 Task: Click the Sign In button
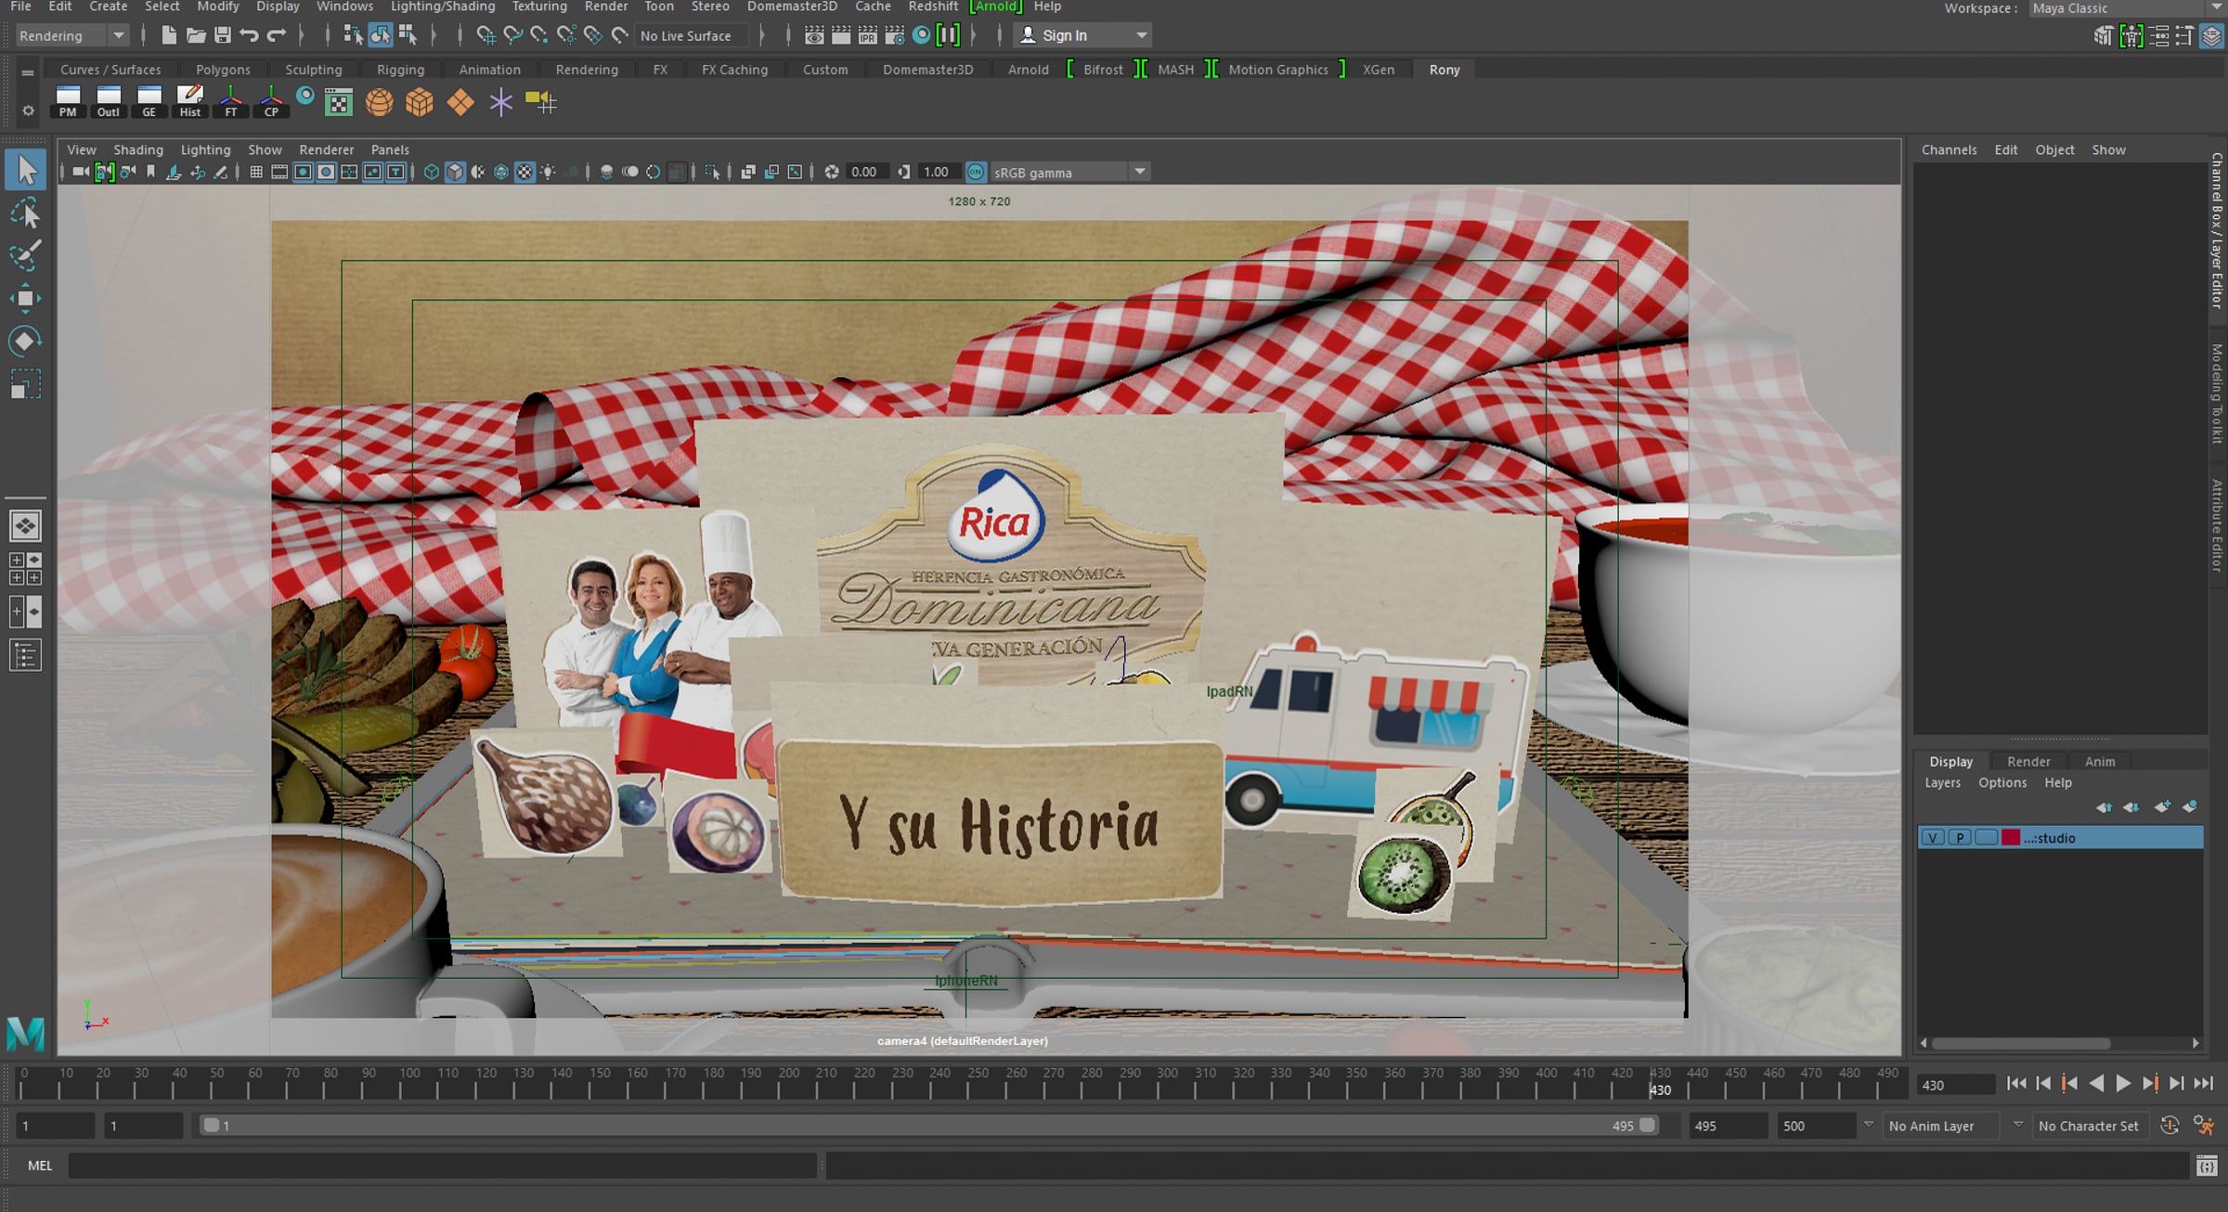tap(1064, 35)
